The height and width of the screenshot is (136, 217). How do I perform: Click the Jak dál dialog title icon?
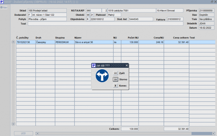pyautogui.click(x=94, y=65)
